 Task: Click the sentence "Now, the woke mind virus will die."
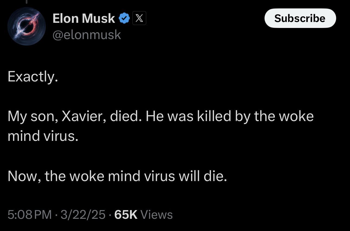point(117,176)
